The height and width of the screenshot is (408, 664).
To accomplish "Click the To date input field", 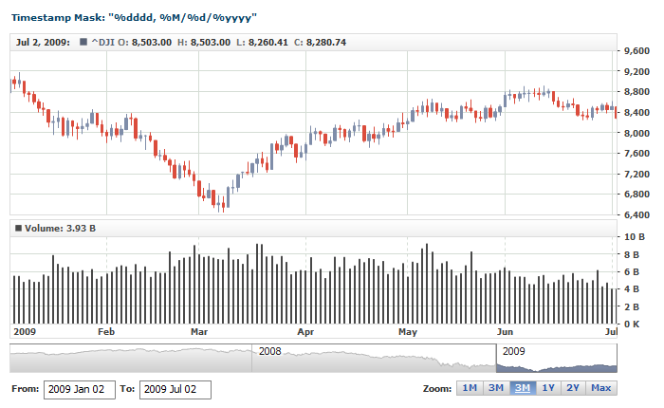I will (175, 390).
